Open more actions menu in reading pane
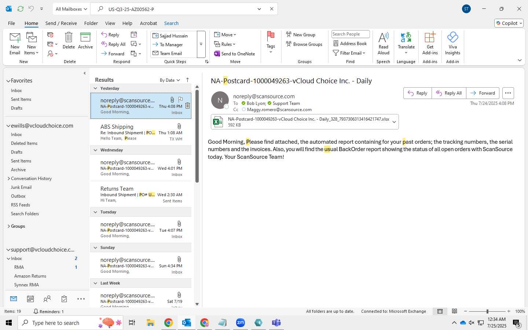Screen dimensions: 528x330 [508, 93]
